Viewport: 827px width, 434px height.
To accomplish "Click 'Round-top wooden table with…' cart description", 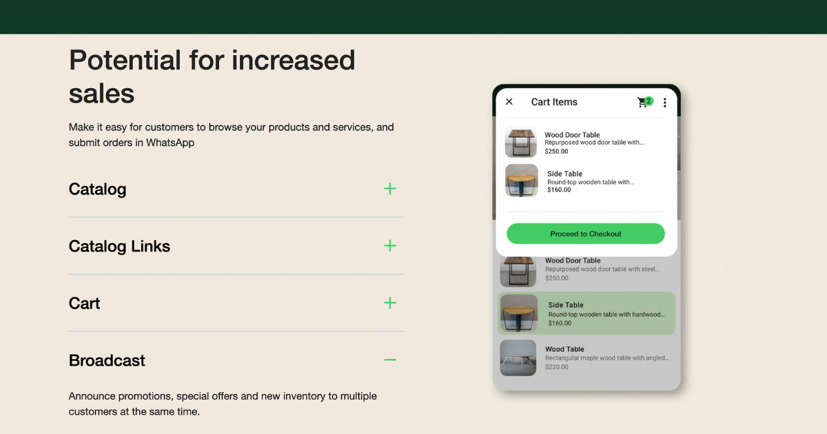I will [591, 182].
